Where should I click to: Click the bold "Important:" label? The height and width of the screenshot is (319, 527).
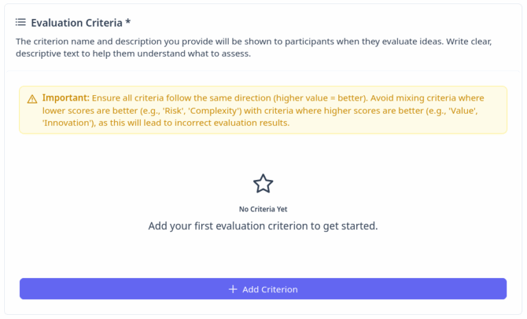click(x=65, y=98)
